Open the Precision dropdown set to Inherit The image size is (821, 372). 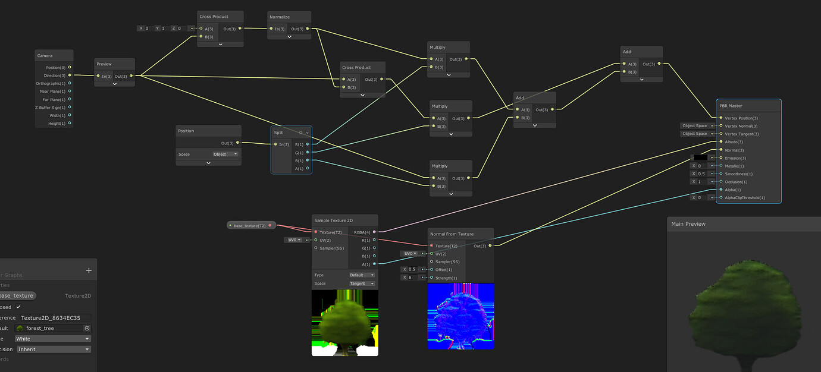[54, 349]
